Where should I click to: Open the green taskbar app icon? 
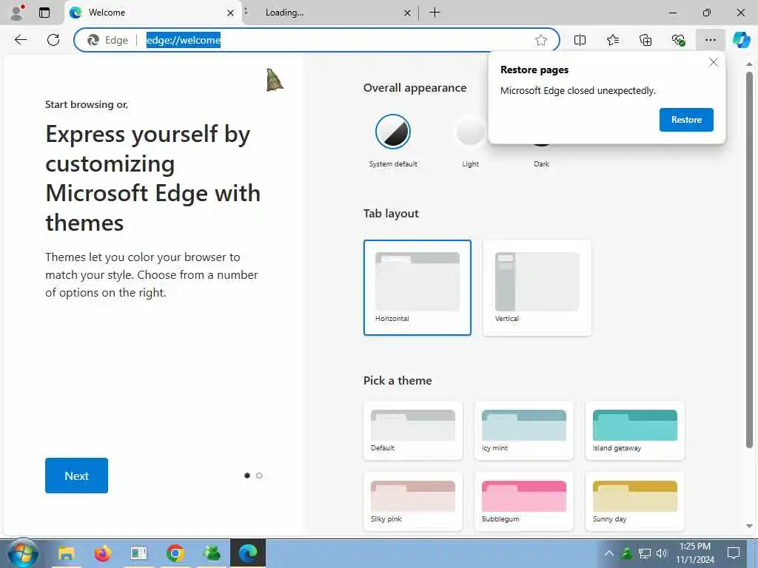(x=211, y=553)
